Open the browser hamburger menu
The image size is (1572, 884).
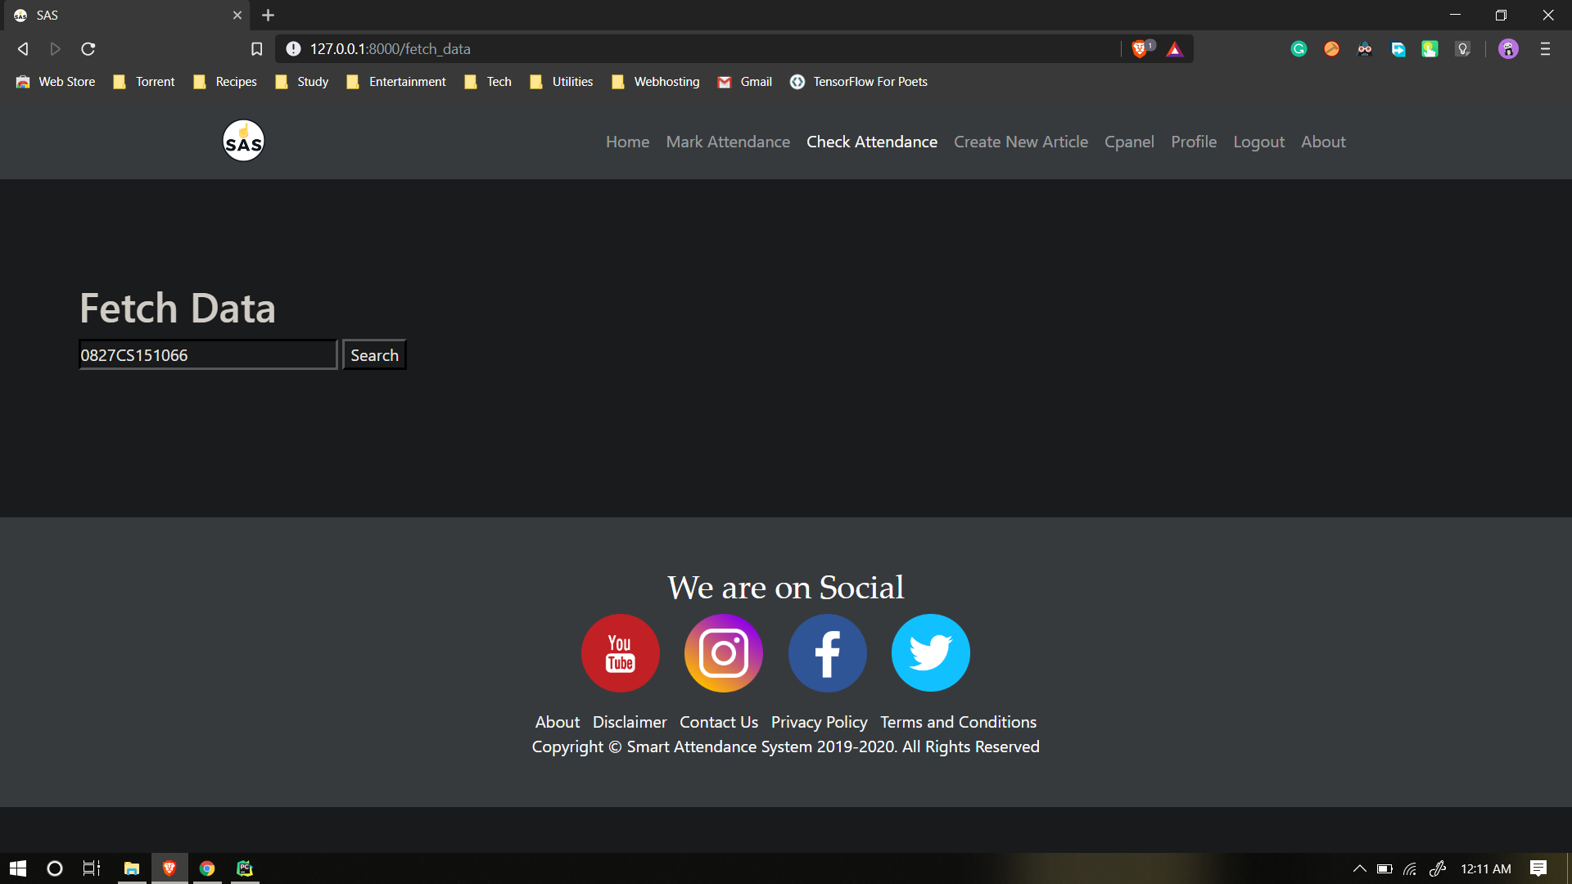point(1545,49)
